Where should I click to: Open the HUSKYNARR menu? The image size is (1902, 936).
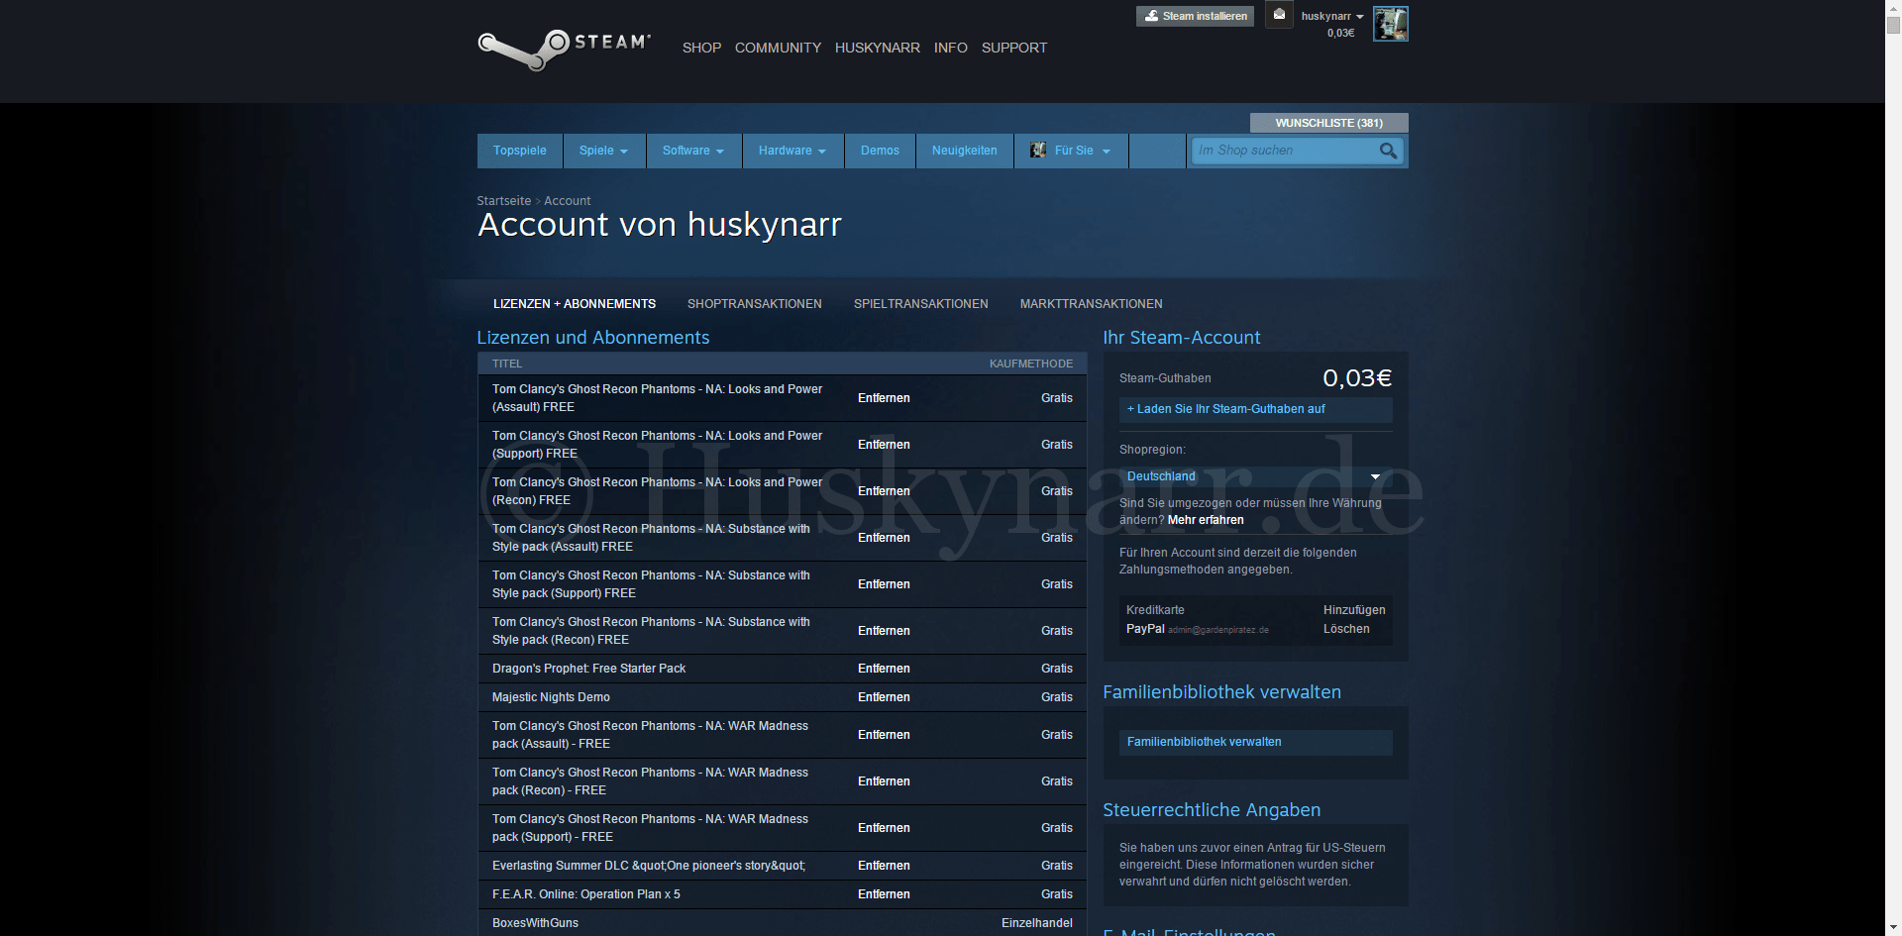pos(878,48)
